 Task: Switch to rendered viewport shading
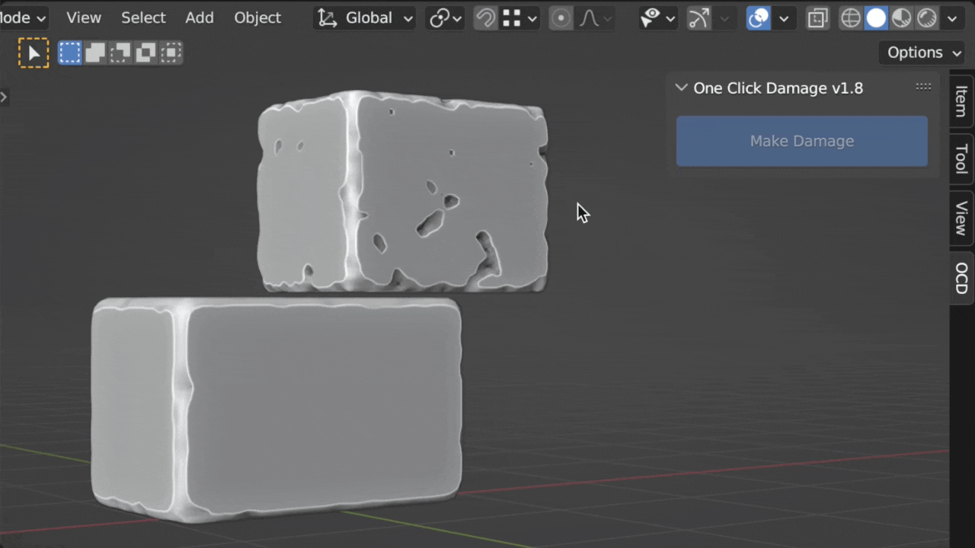pyautogui.click(x=927, y=18)
